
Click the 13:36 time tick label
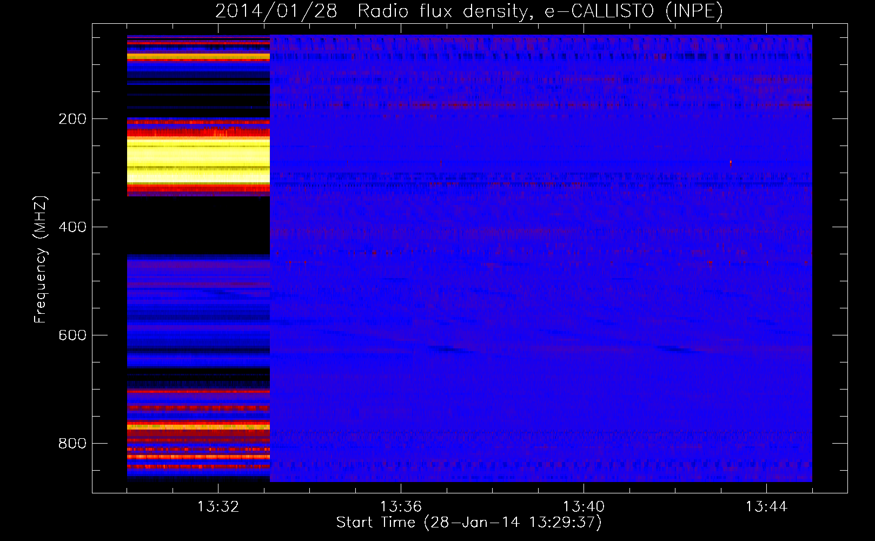pyautogui.click(x=401, y=507)
